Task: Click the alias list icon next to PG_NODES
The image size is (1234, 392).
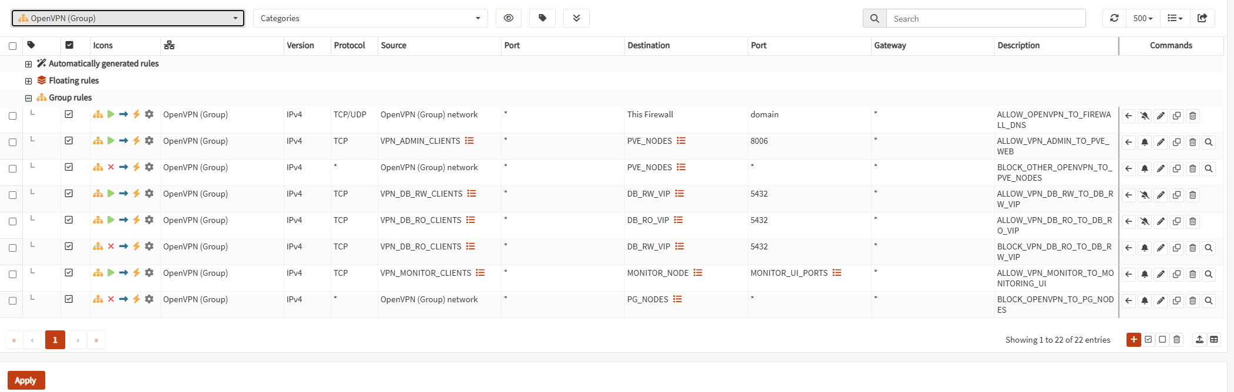Action: (677, 299)
